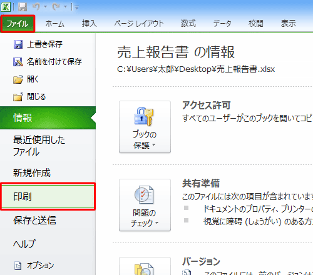Screen dimensions: 313x275
Task: Open the データ ribbon tab
Action: click(x=222, y=24)
